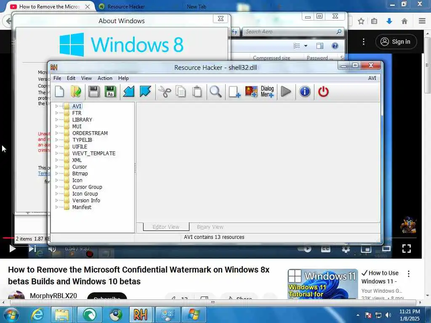Click the Paste clipboard icon

pyautogui.click(x=197, y=91)
